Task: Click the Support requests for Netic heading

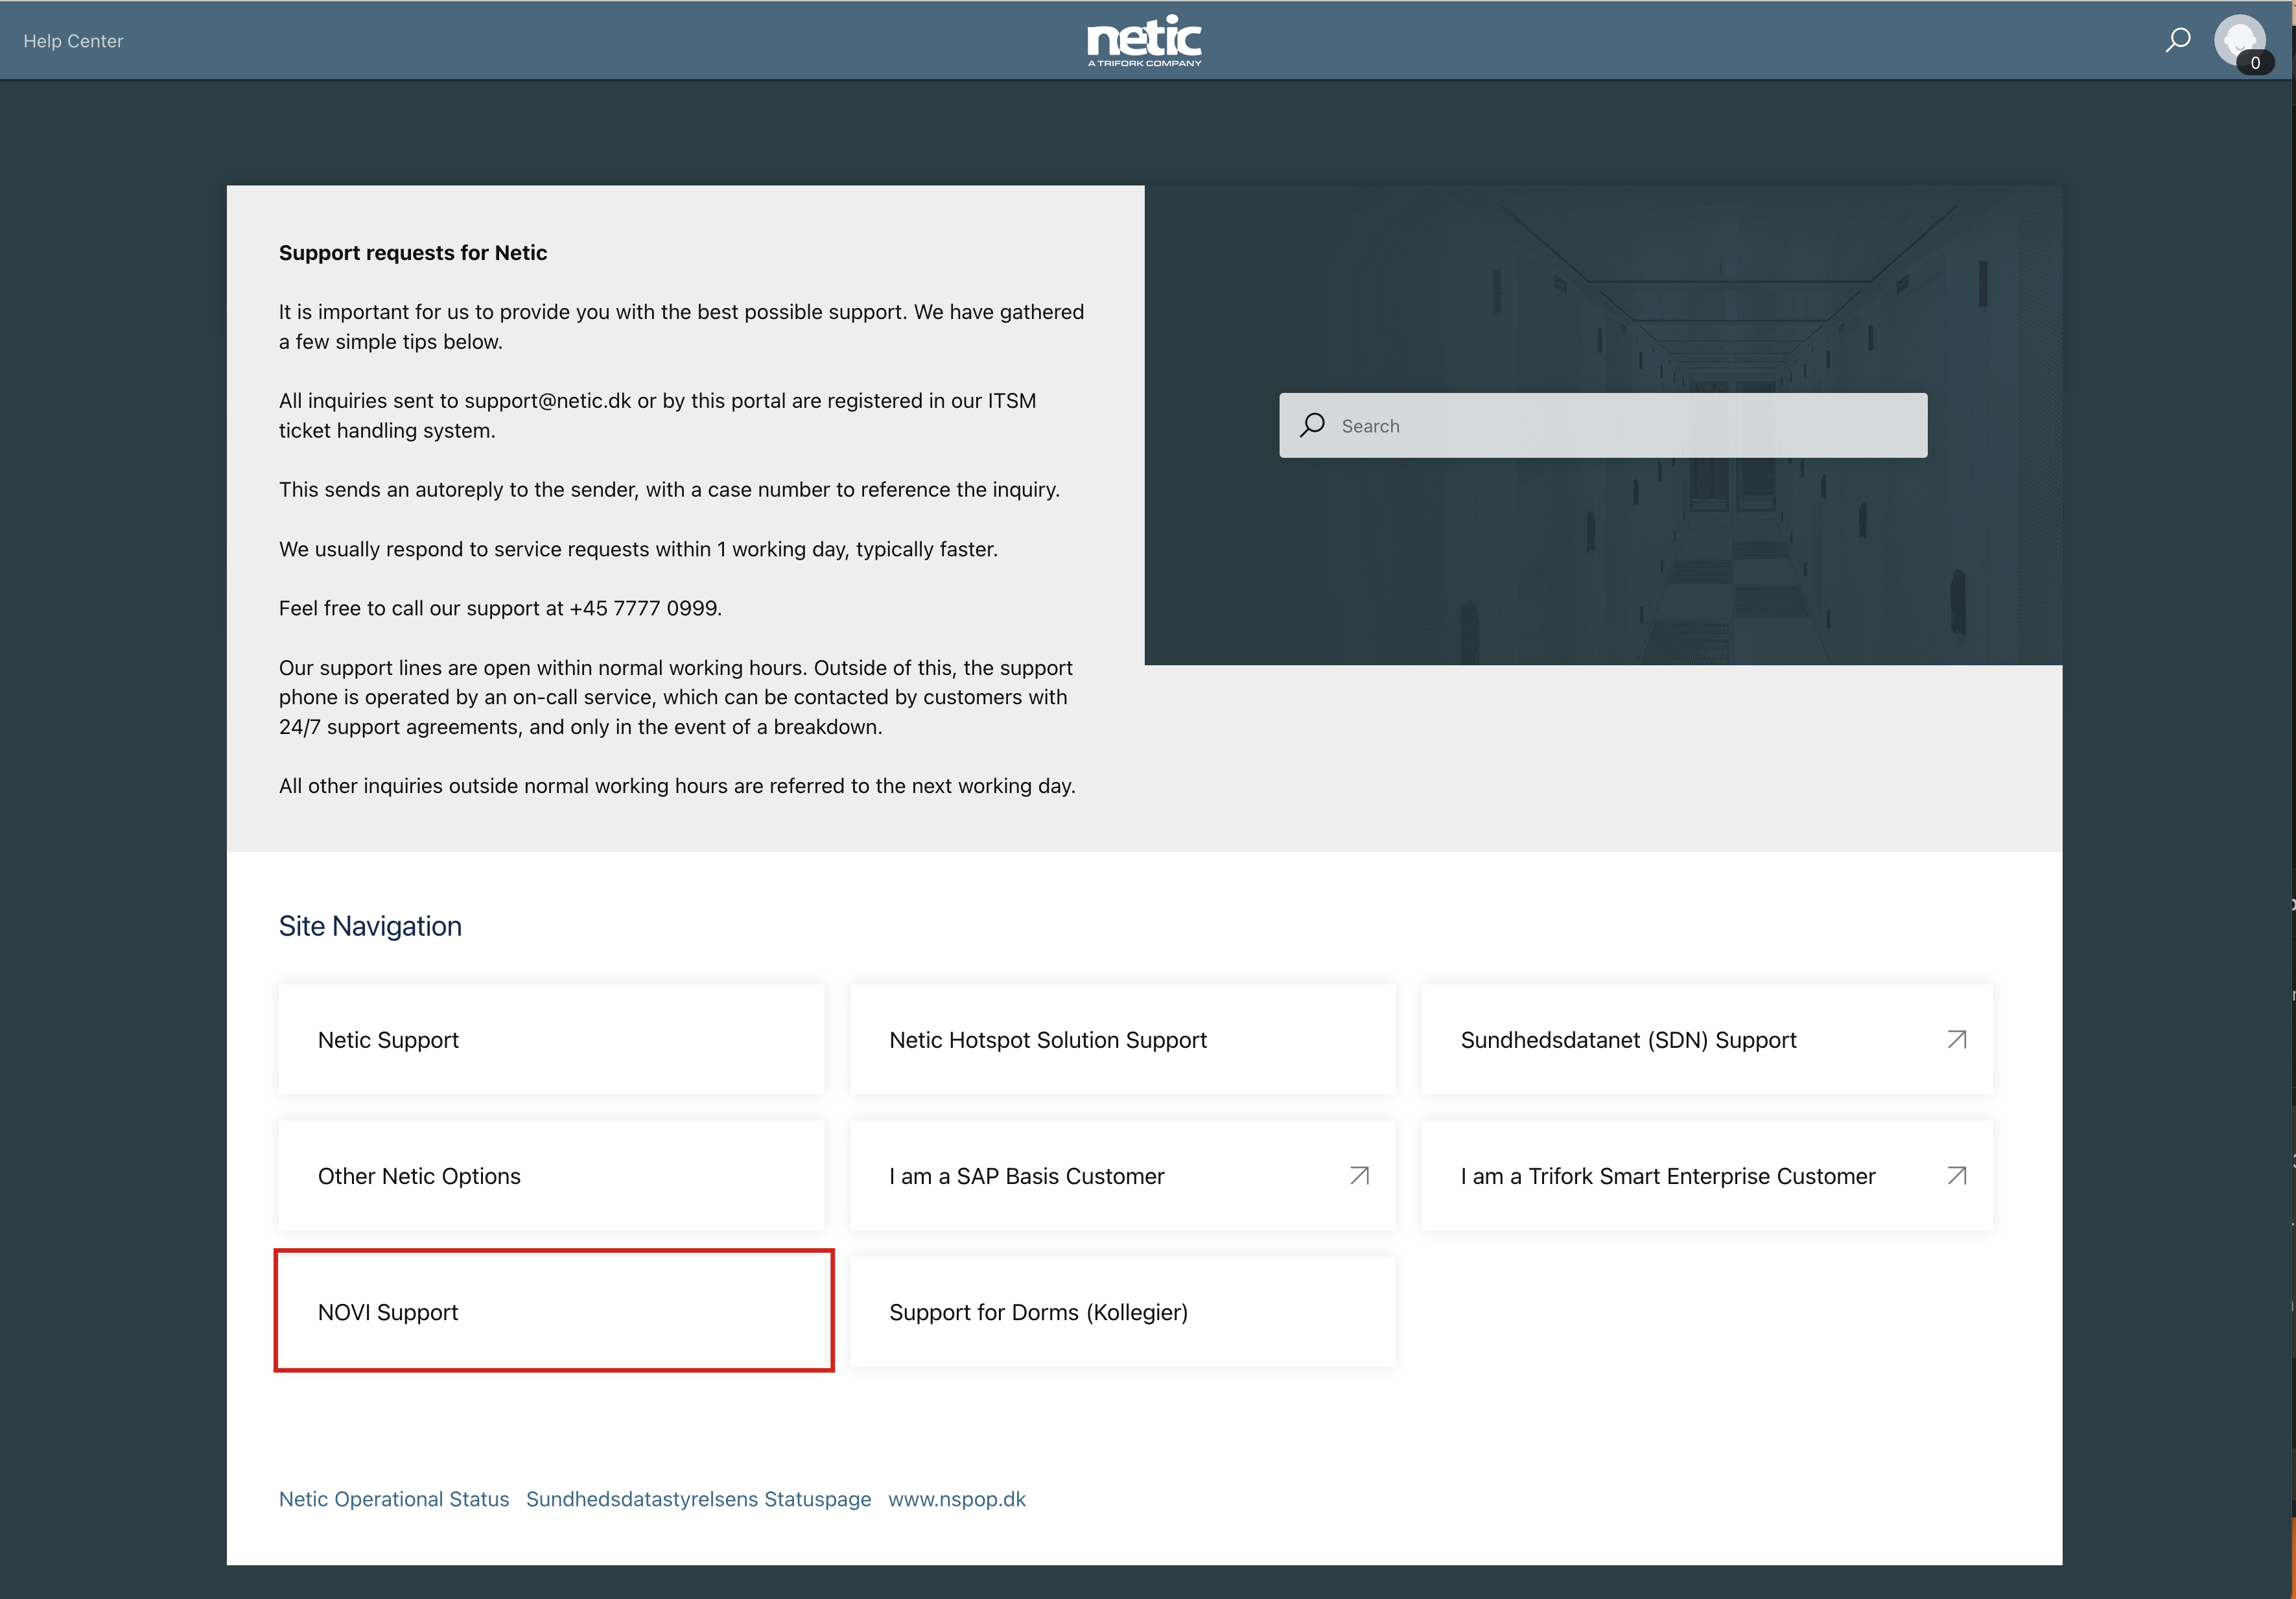Action: (x=413, y=252)
